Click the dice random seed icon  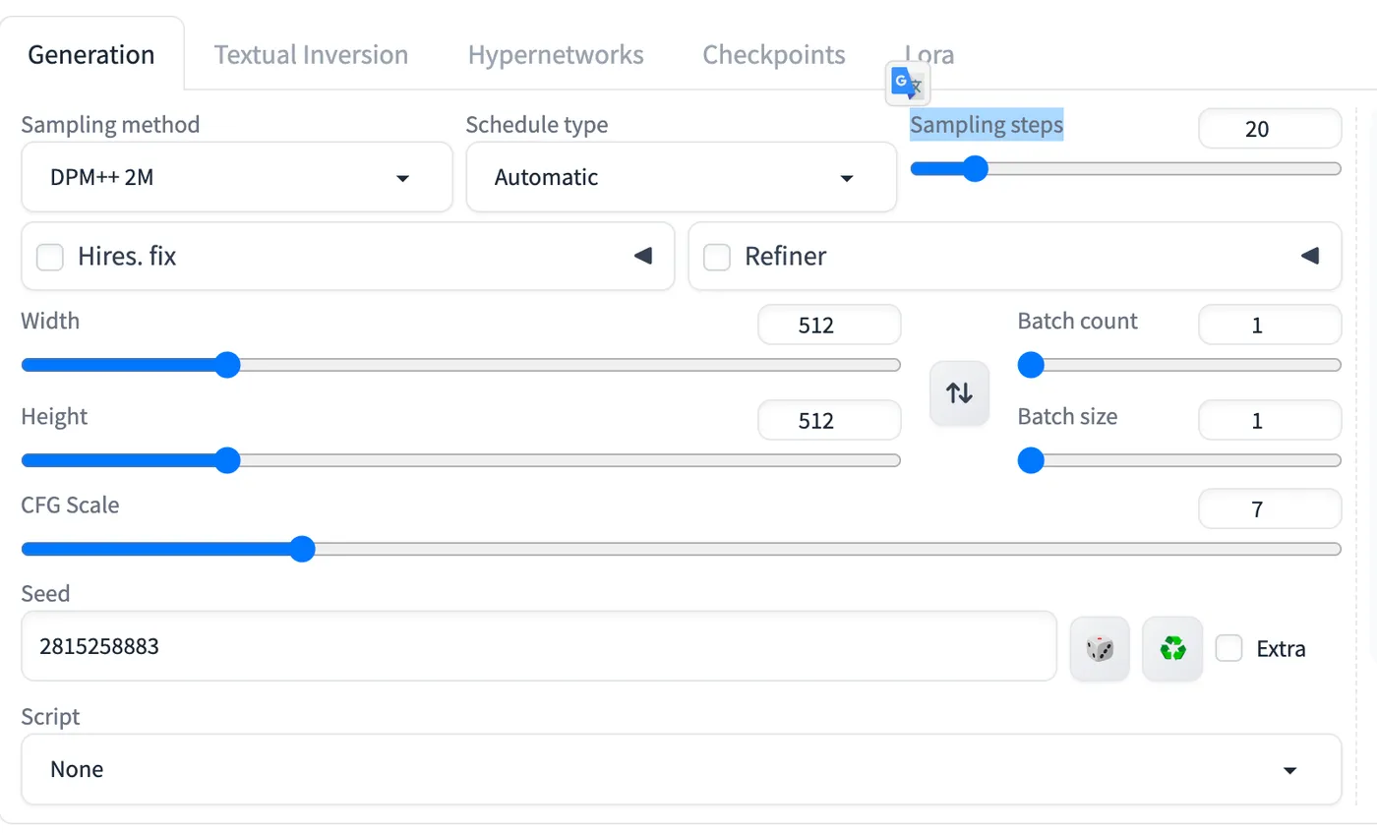tap(1100, 649)
